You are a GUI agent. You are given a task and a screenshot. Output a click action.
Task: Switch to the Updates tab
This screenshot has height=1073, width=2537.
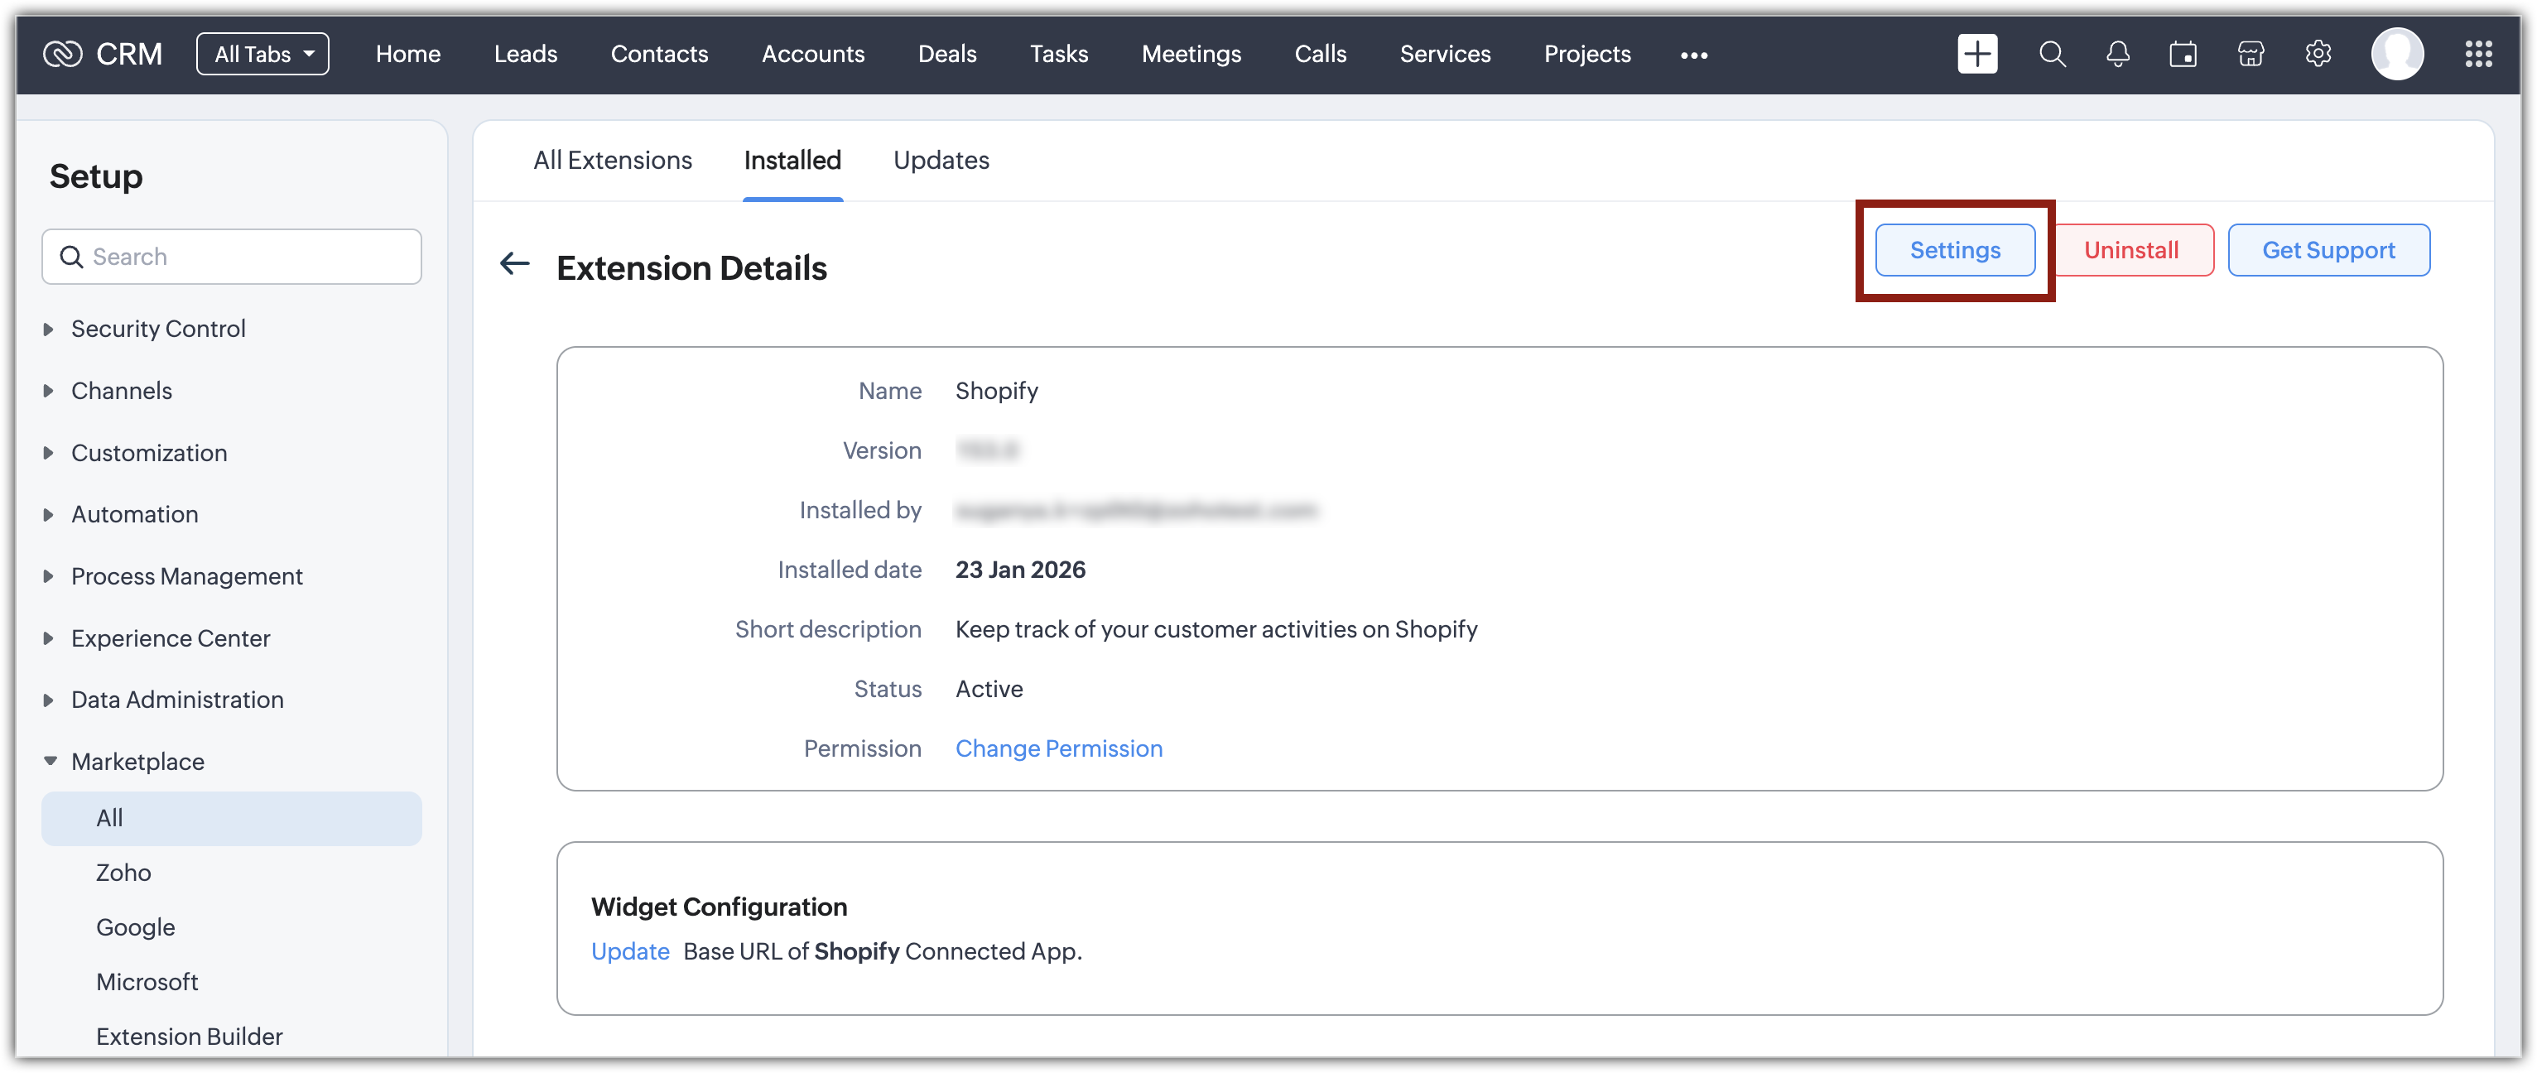pyautogui.click(x=941, y=161)
